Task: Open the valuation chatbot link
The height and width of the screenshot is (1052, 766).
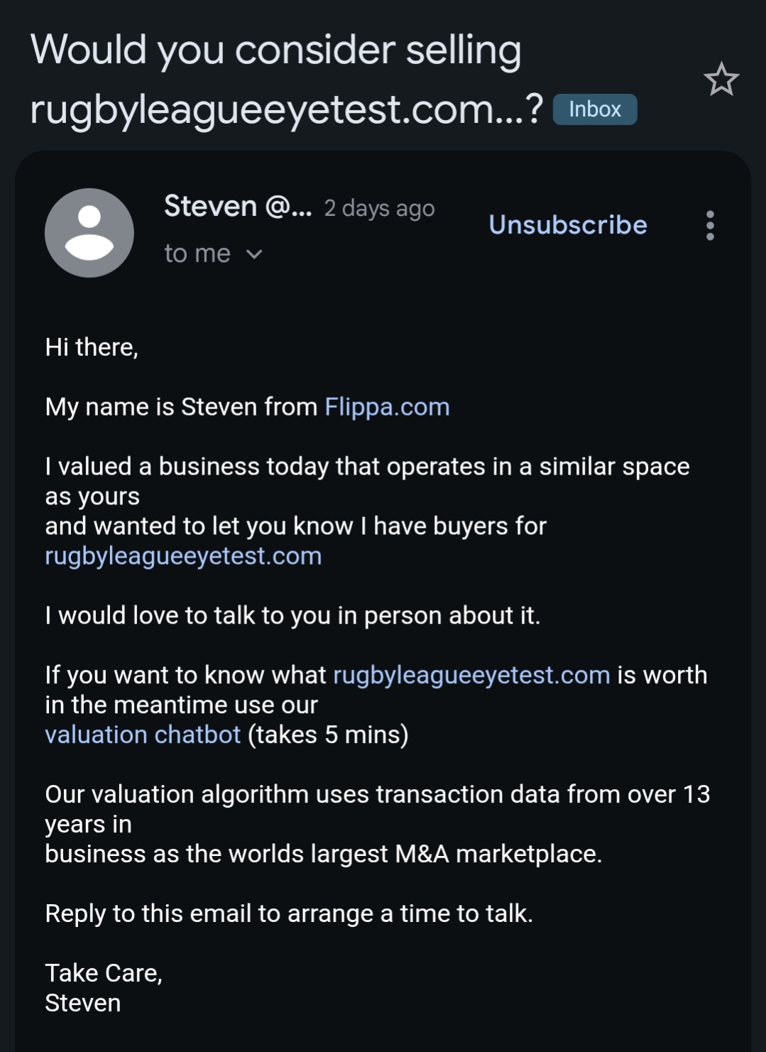Action: (143, 734)
